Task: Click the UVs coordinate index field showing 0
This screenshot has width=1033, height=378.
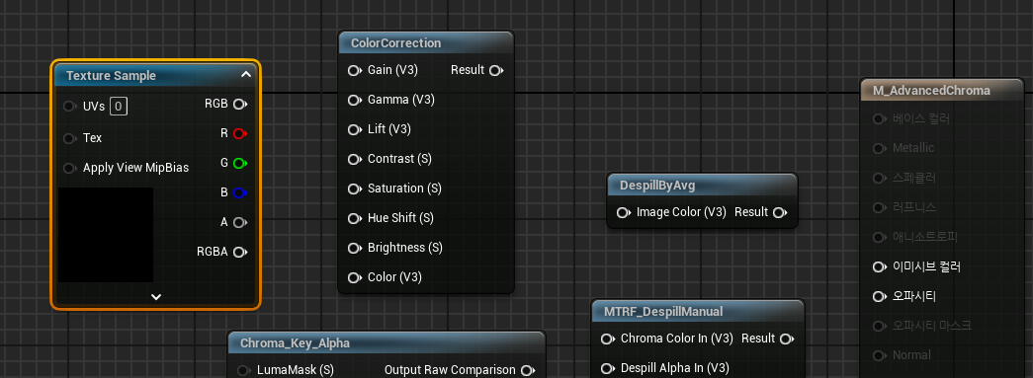Action: pyautogui.click(x=119, y=107)
